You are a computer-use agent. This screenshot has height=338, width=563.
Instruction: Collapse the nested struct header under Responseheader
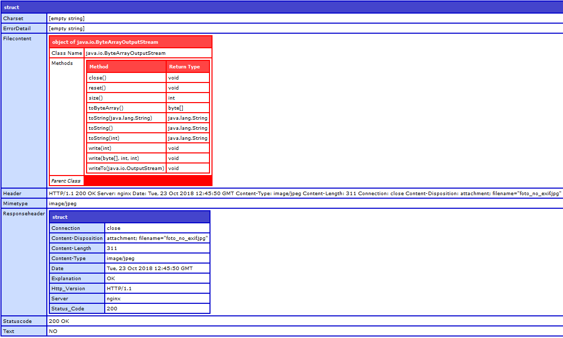click(x=129, y=217)
